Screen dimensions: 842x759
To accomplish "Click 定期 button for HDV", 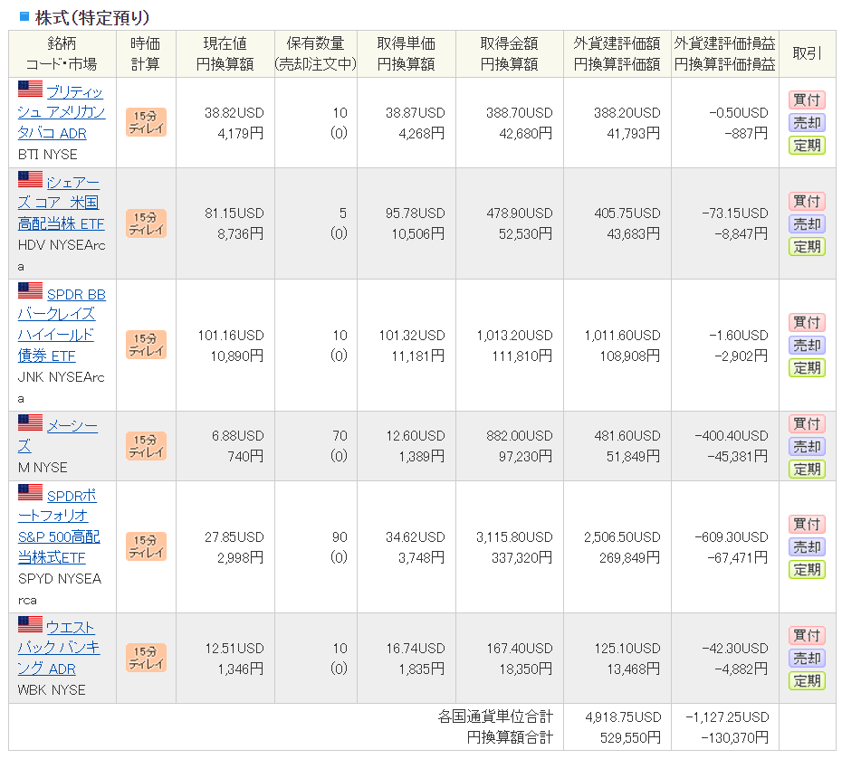I will point(807,247).
